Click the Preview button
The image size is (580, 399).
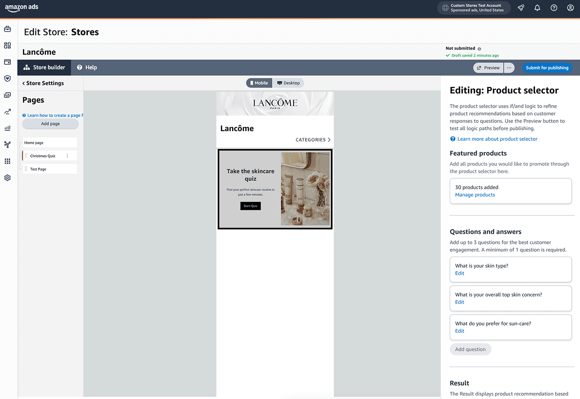click(488, 68)
